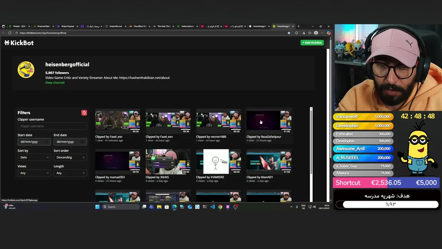442x249 pixels.
Task: Click the heisenbergofficial channel avatar
Action: click(26, 70)
